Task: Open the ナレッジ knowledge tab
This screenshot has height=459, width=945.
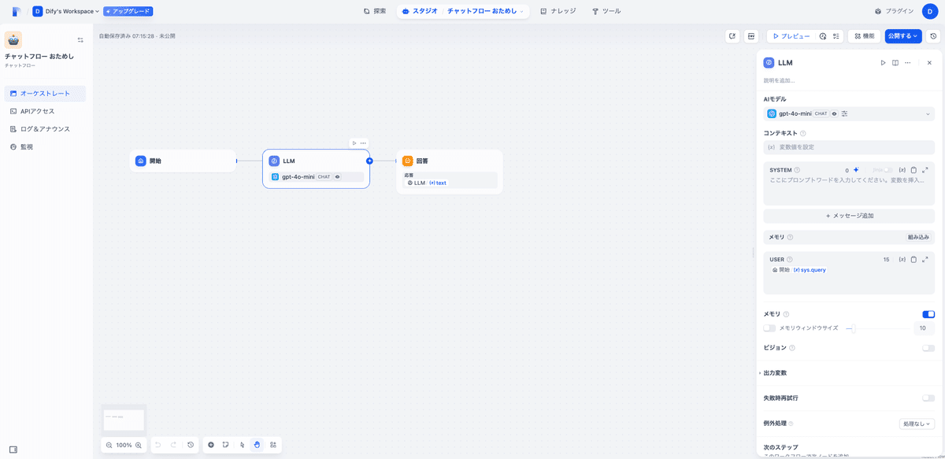Action: pos(558,11)
